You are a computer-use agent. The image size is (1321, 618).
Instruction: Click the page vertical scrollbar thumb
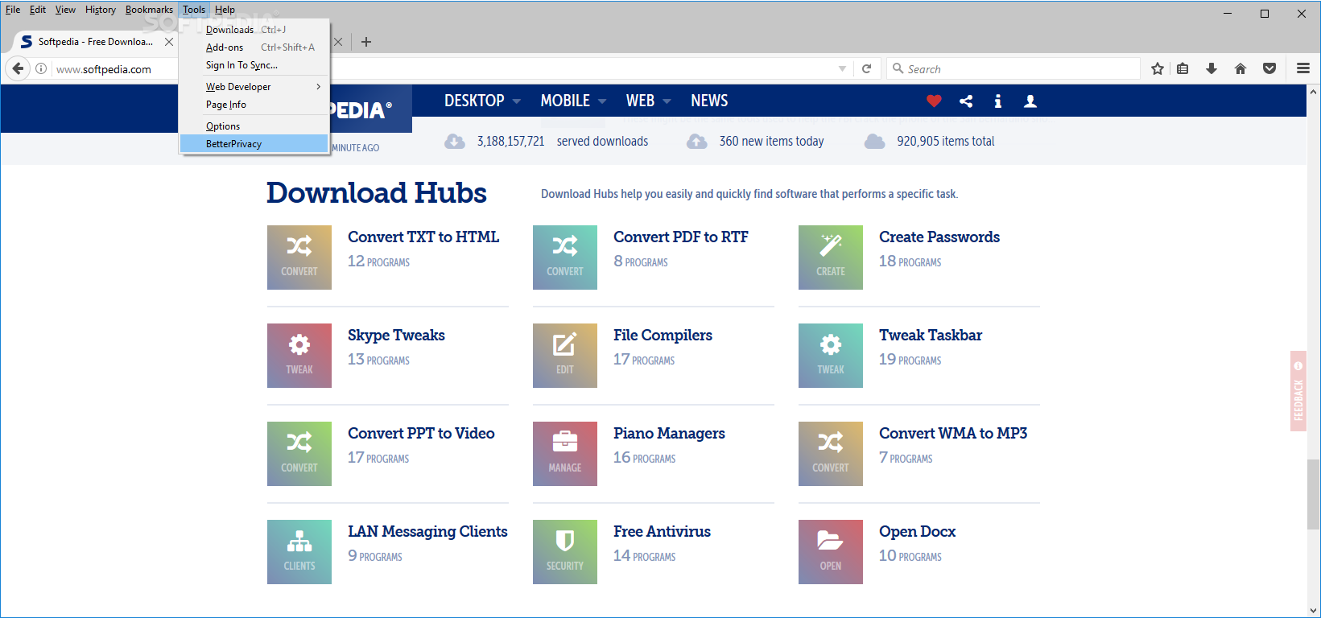[x=1314, y=493]
